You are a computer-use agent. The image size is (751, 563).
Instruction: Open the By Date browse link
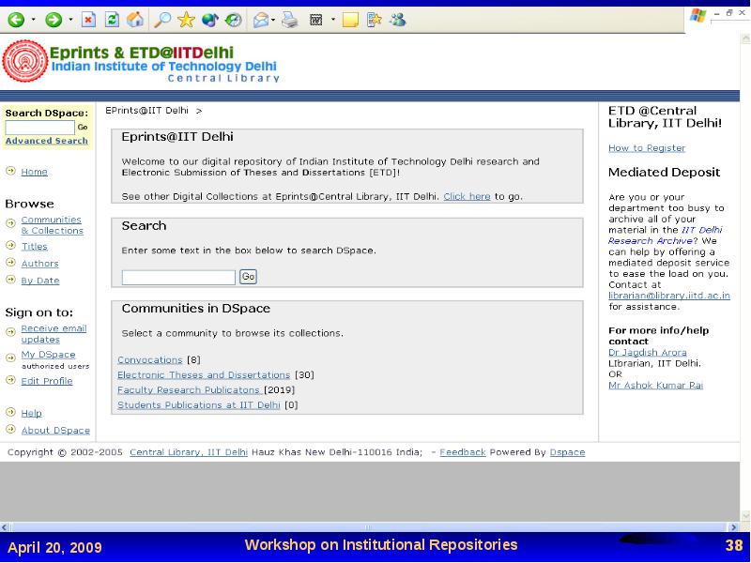[x=40, y=281]
